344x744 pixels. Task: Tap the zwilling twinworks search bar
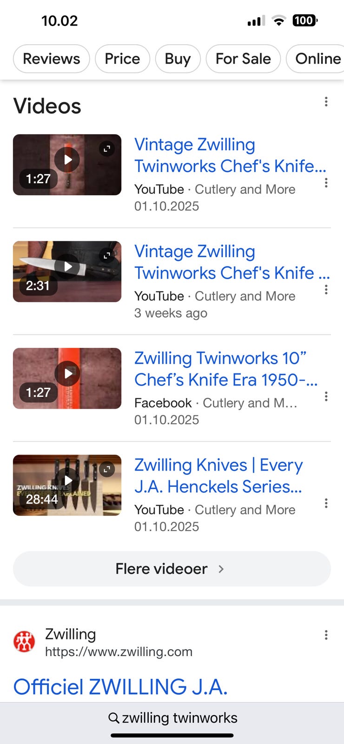click(172, 718)
